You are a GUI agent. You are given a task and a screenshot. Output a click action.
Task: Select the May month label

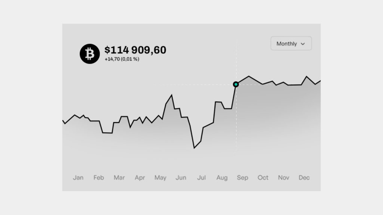160,178
